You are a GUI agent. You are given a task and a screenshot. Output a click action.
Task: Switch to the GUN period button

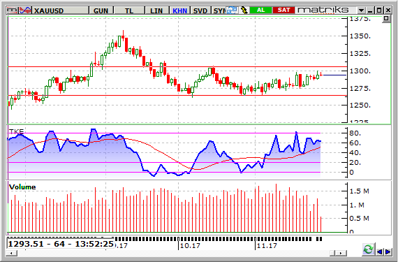point(101,10)
